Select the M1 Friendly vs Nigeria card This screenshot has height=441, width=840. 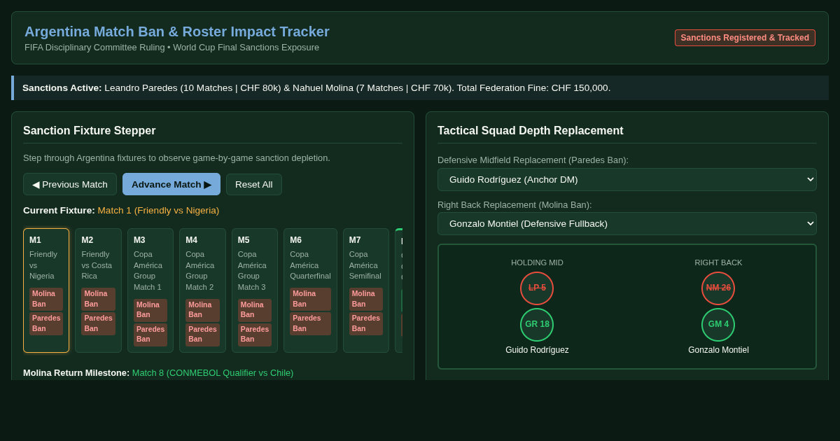pos(46,290)
